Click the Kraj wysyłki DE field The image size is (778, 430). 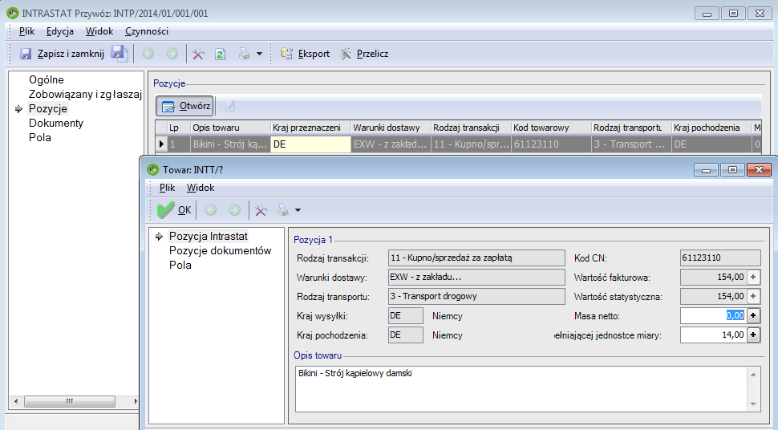(405, 316)
